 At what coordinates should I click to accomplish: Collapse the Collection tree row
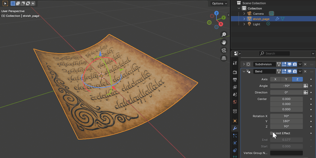(239, 8)
